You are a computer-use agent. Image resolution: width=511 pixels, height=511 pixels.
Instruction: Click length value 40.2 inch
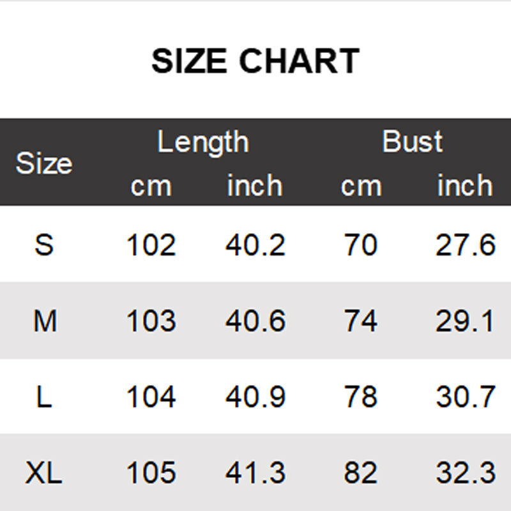(255, 245)
